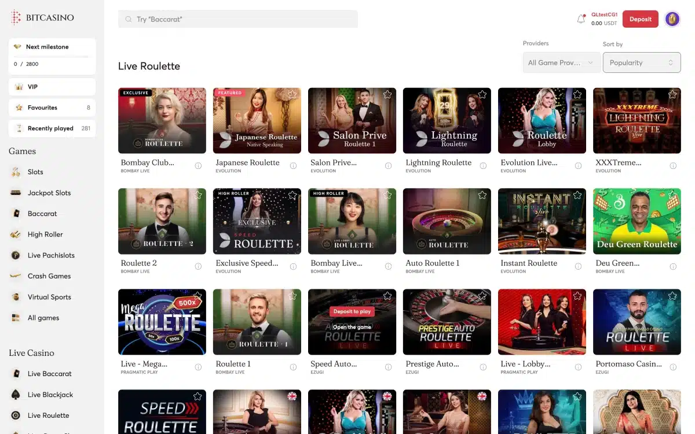Screen dimensions: 695x434
Task: Open Live Pachislots category
Action: click(x=52, y=255)
